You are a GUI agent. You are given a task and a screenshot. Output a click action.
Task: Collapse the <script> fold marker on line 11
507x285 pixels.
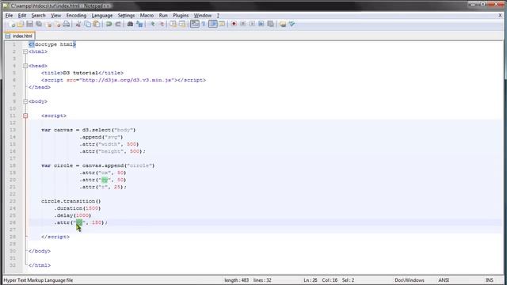(25, 116)
